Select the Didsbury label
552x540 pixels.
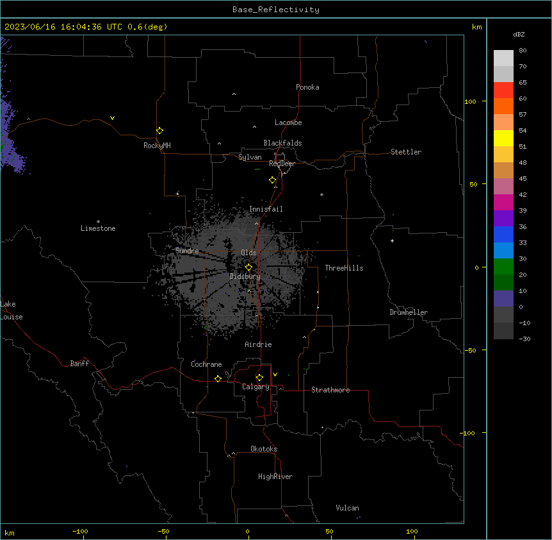tap(245, 276)
